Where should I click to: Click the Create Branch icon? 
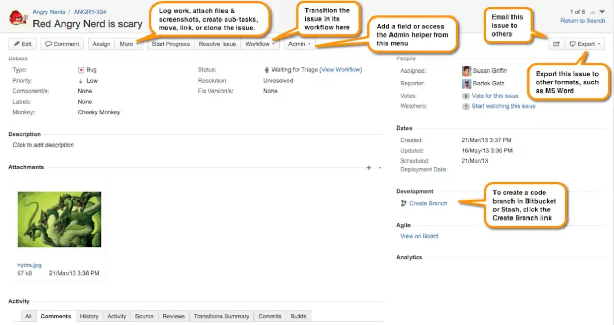403,203
